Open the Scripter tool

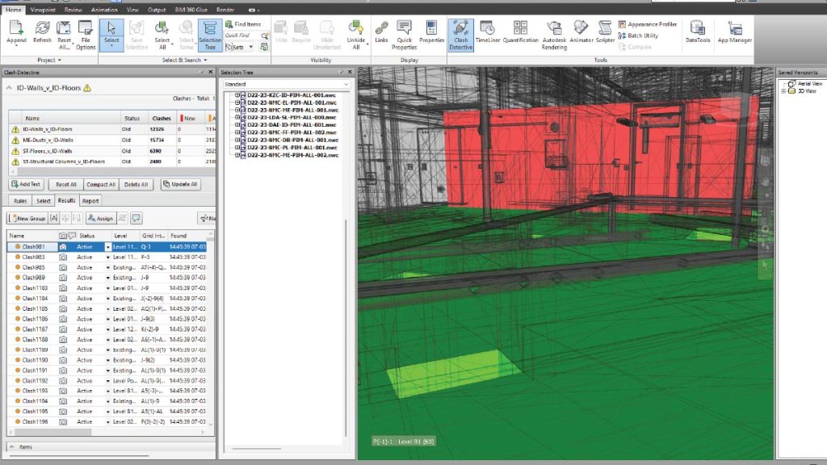pos(605,32)
